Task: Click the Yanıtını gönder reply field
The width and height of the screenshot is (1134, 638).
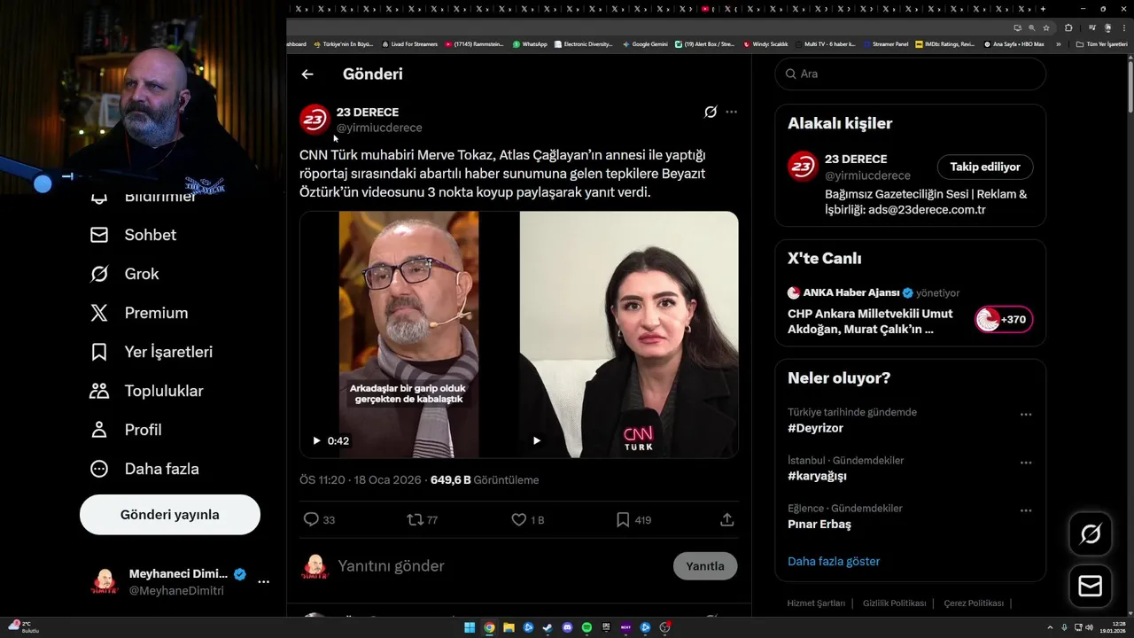Action: pos(501,566)
